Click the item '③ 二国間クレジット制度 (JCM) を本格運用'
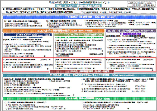The width and height of the screenshot is (157, 111). point(98,108)
